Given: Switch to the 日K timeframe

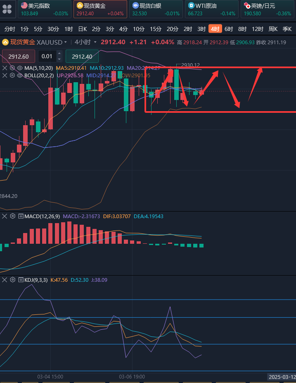Looking at the screenshot, I should click(x=83, y=29).
